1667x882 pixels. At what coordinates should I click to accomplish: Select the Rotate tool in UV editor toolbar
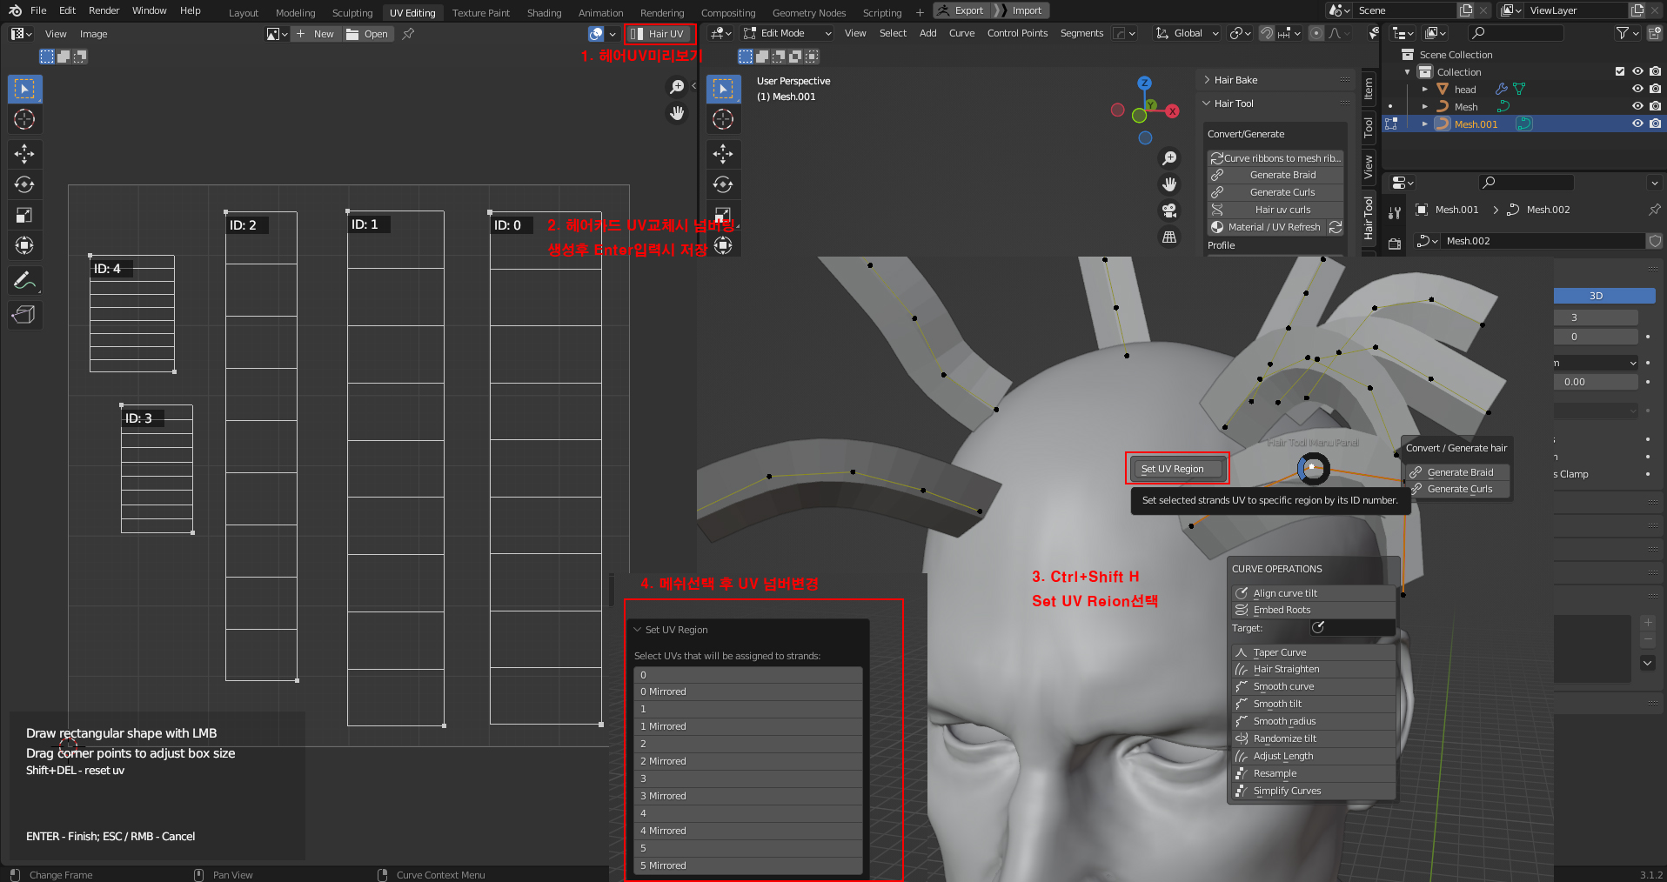click(x=24, y=184)
